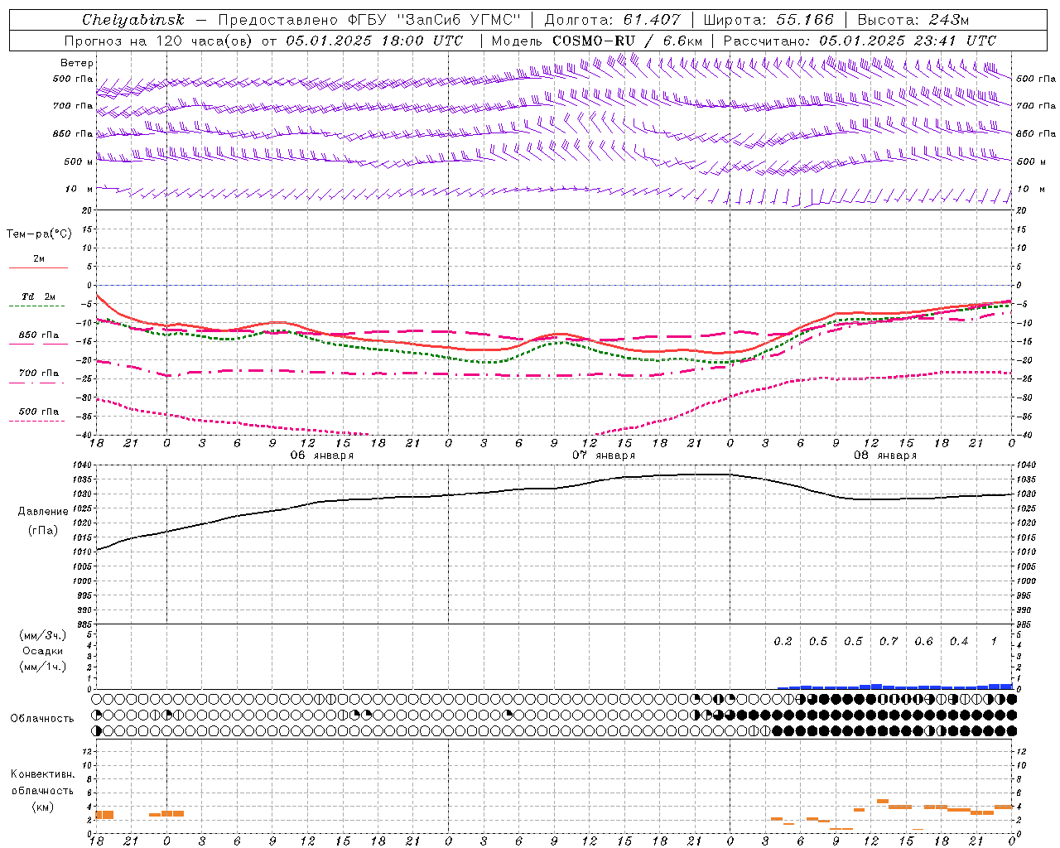This screenshot has height=848, width=1060.
Task: Click the "(гПа)" unit under Давление
Action: click(43, 530)
